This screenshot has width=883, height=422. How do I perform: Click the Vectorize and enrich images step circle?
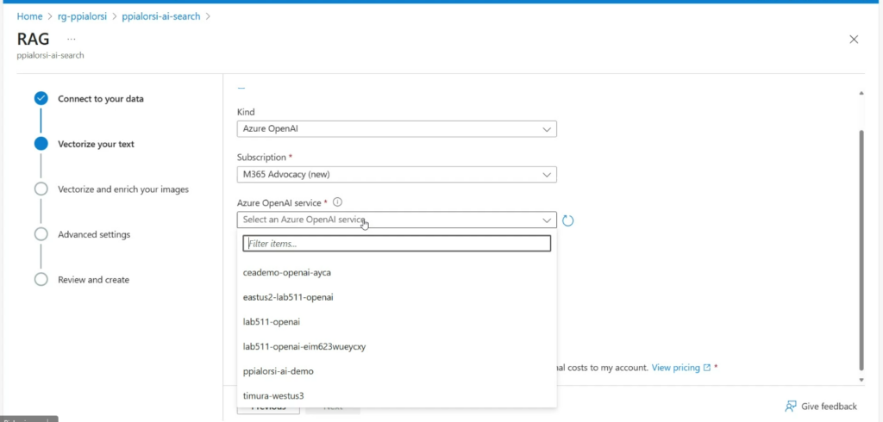click(x=41, y=189)
